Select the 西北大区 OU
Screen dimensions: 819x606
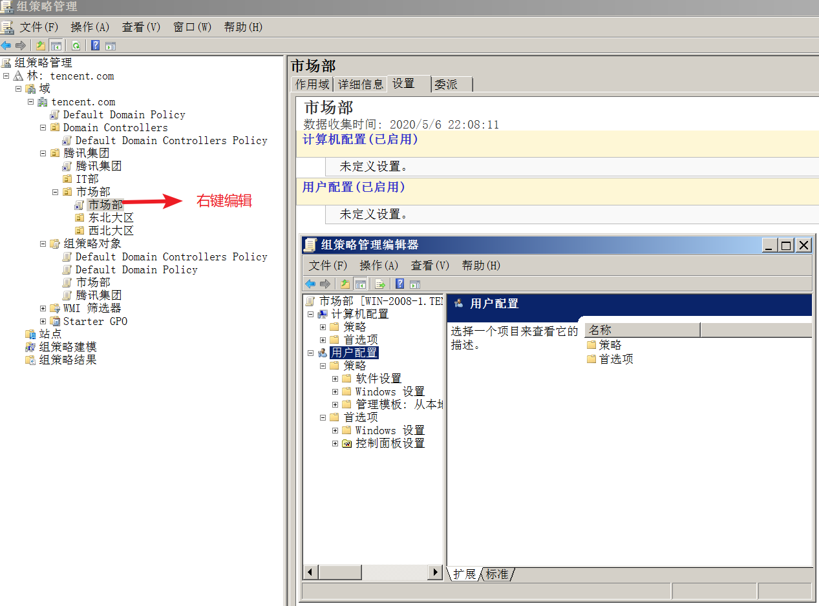click(x=111, y=231)
